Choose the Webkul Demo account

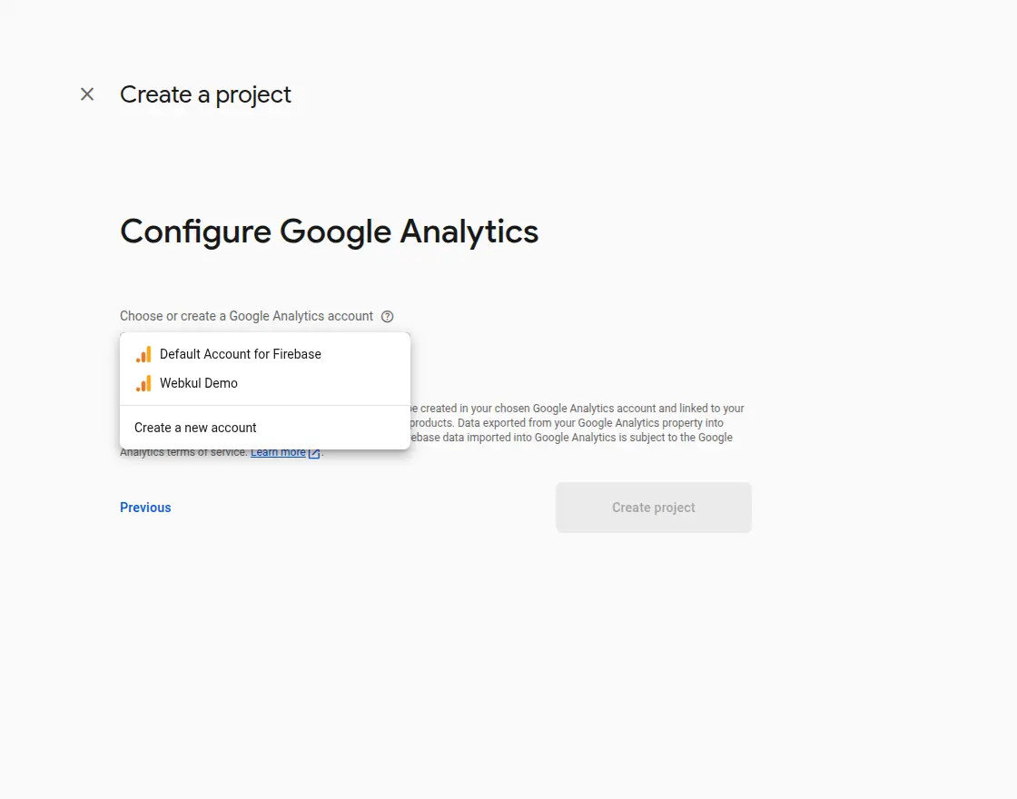199,383
